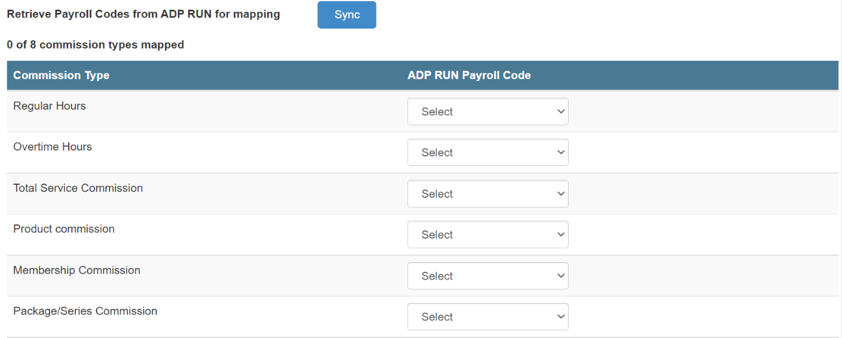Viewport: 842px width, 338px height.
Task: Select the Regular Hours row label
Action: (x=49, y=106)
